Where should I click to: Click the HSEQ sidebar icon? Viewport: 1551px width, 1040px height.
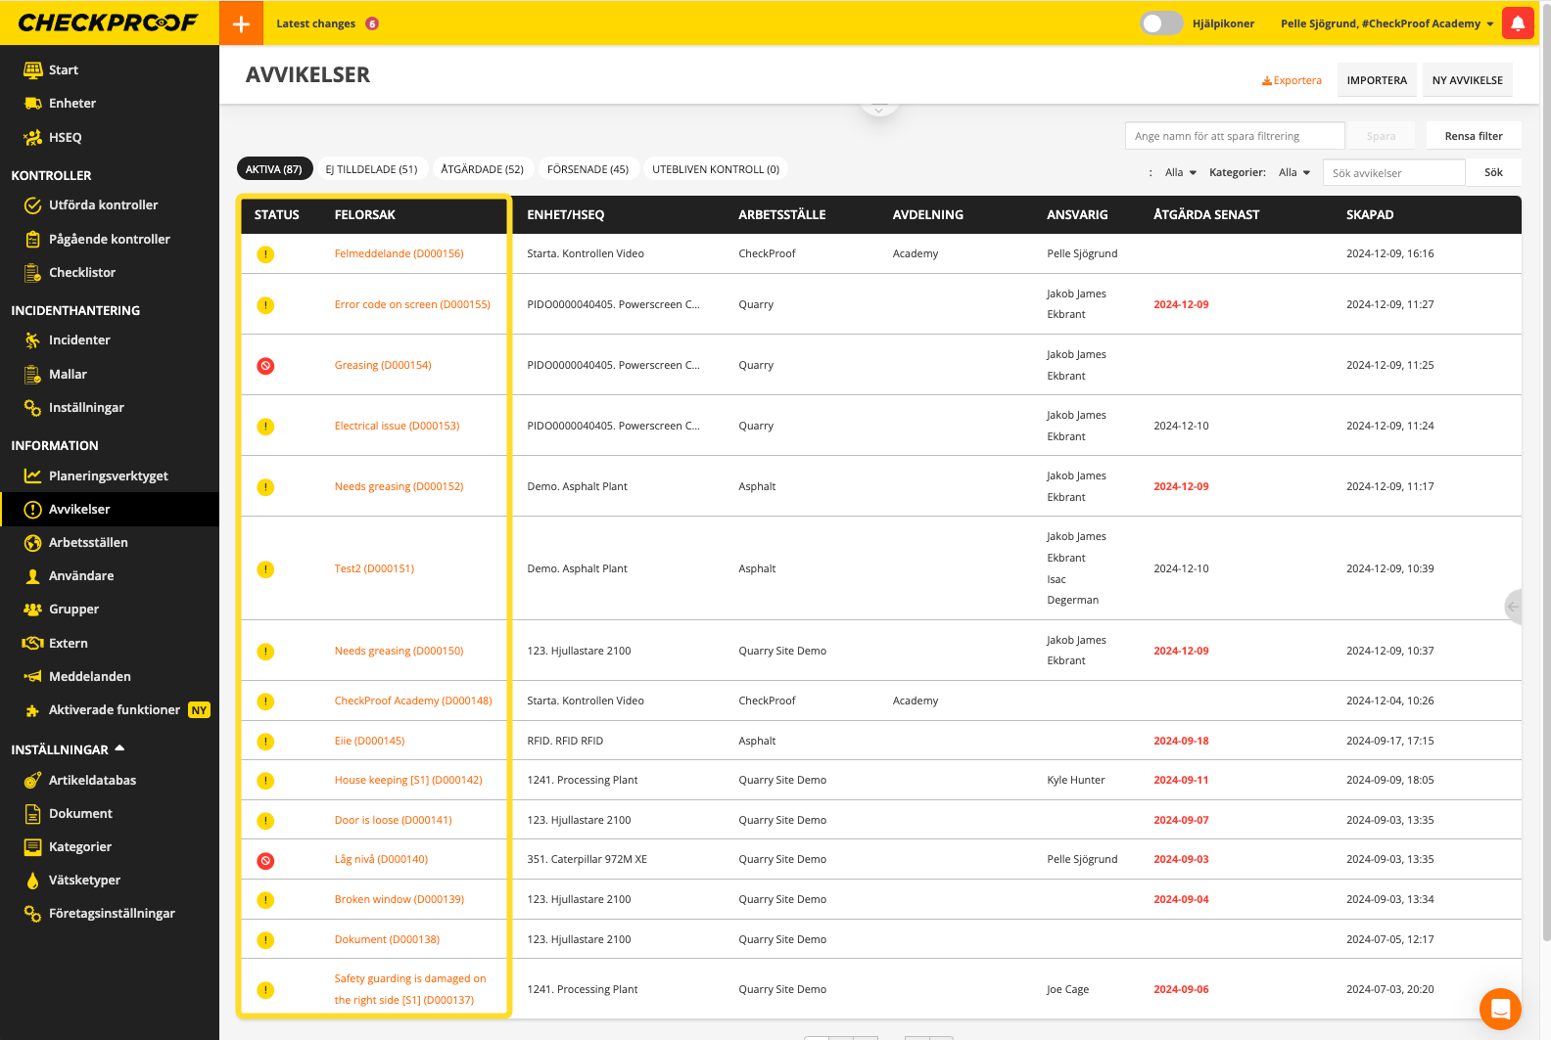coord(32,138)
